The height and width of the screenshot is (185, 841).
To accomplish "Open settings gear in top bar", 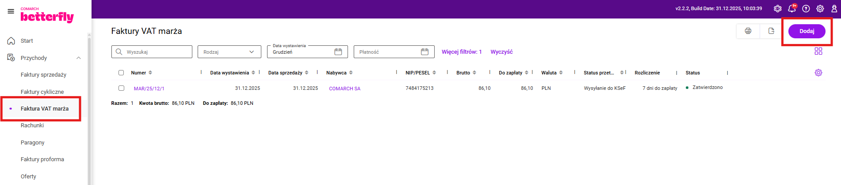I will click(820, 9).
